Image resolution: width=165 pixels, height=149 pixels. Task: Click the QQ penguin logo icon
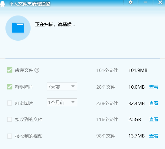[x=2, y=4]
